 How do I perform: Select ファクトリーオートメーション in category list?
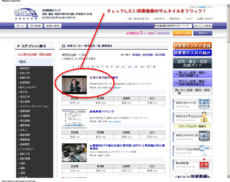[34, 106]
